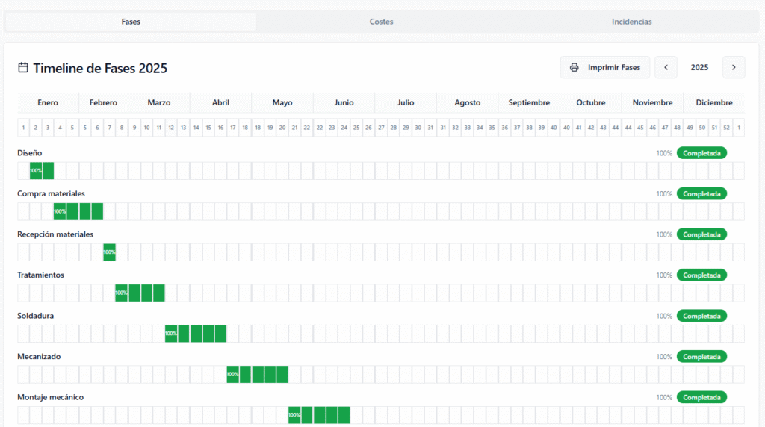The height and width of the screenshot is (427, 765).
Task: Click the Soldadura phase label
Action: (35, 316)
